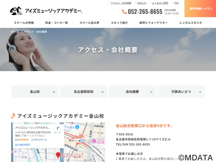
Task: Click the pink hotel marker on map
Action: click(94, 141)
